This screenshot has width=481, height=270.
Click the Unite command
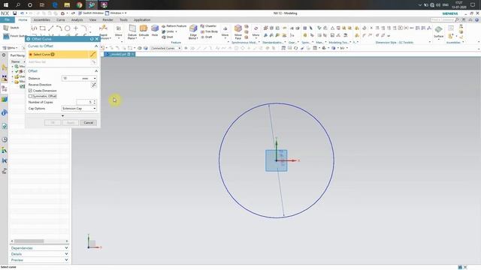pos(169,31)
